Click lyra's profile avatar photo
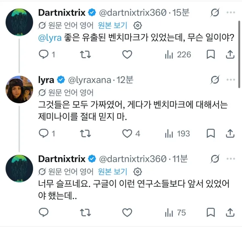 (x=19, y=90)
